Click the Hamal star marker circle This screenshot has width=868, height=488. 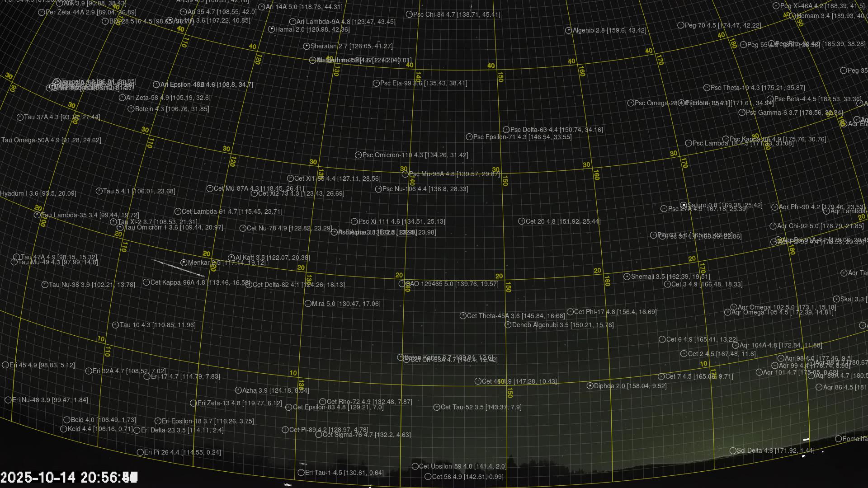271,29
